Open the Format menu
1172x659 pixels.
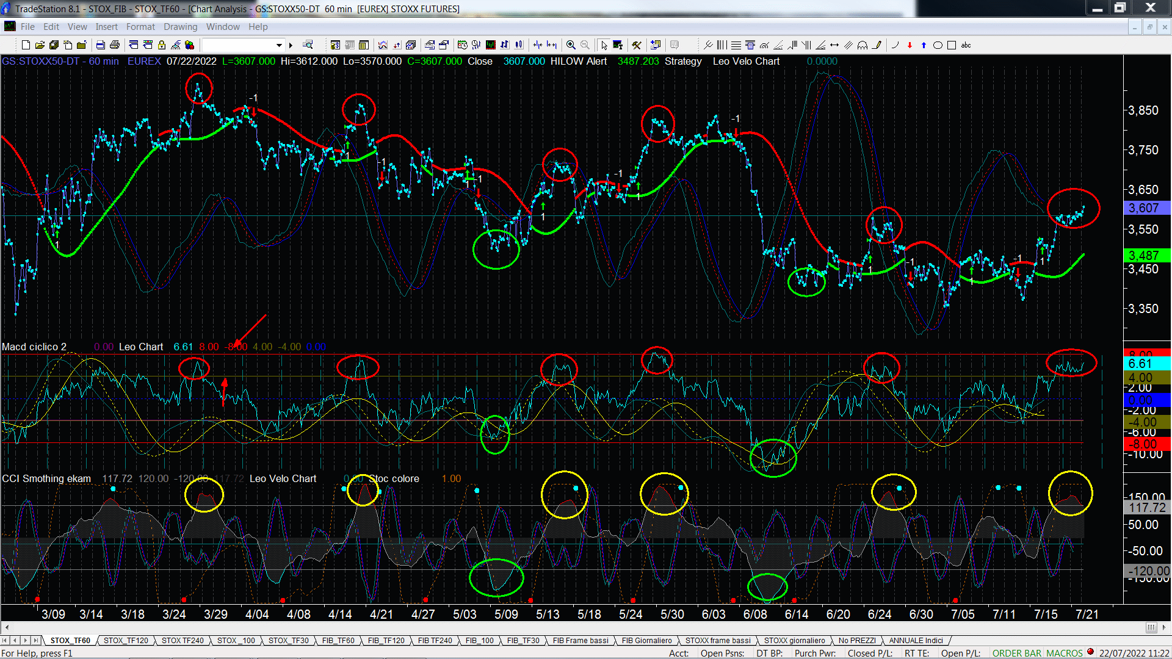(140, 27)
